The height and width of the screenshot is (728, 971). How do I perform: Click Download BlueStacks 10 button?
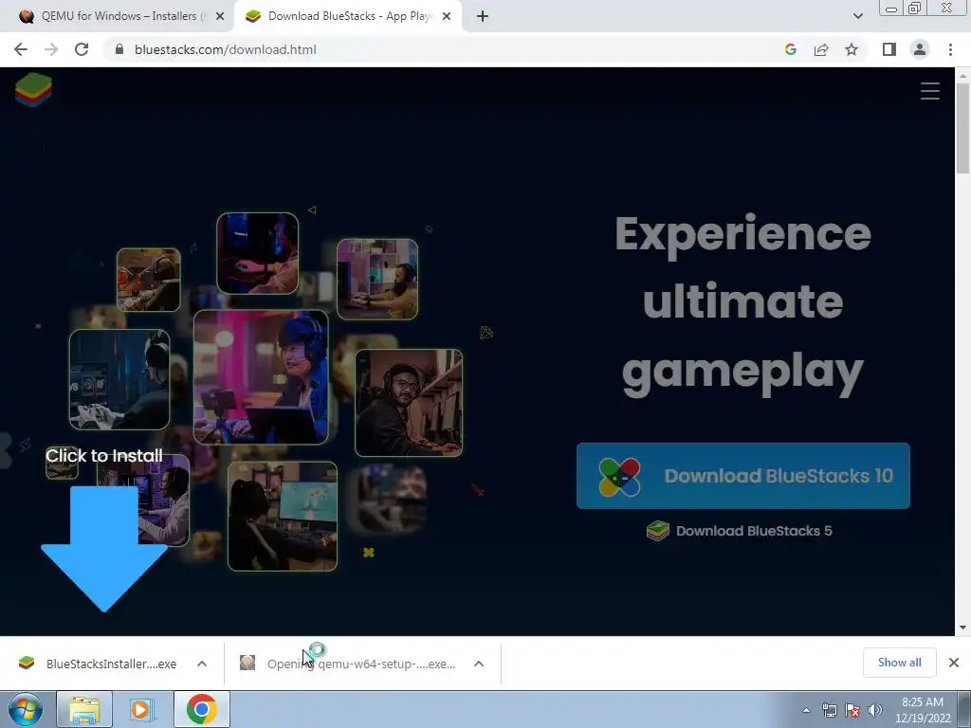[x=743, y=476]
